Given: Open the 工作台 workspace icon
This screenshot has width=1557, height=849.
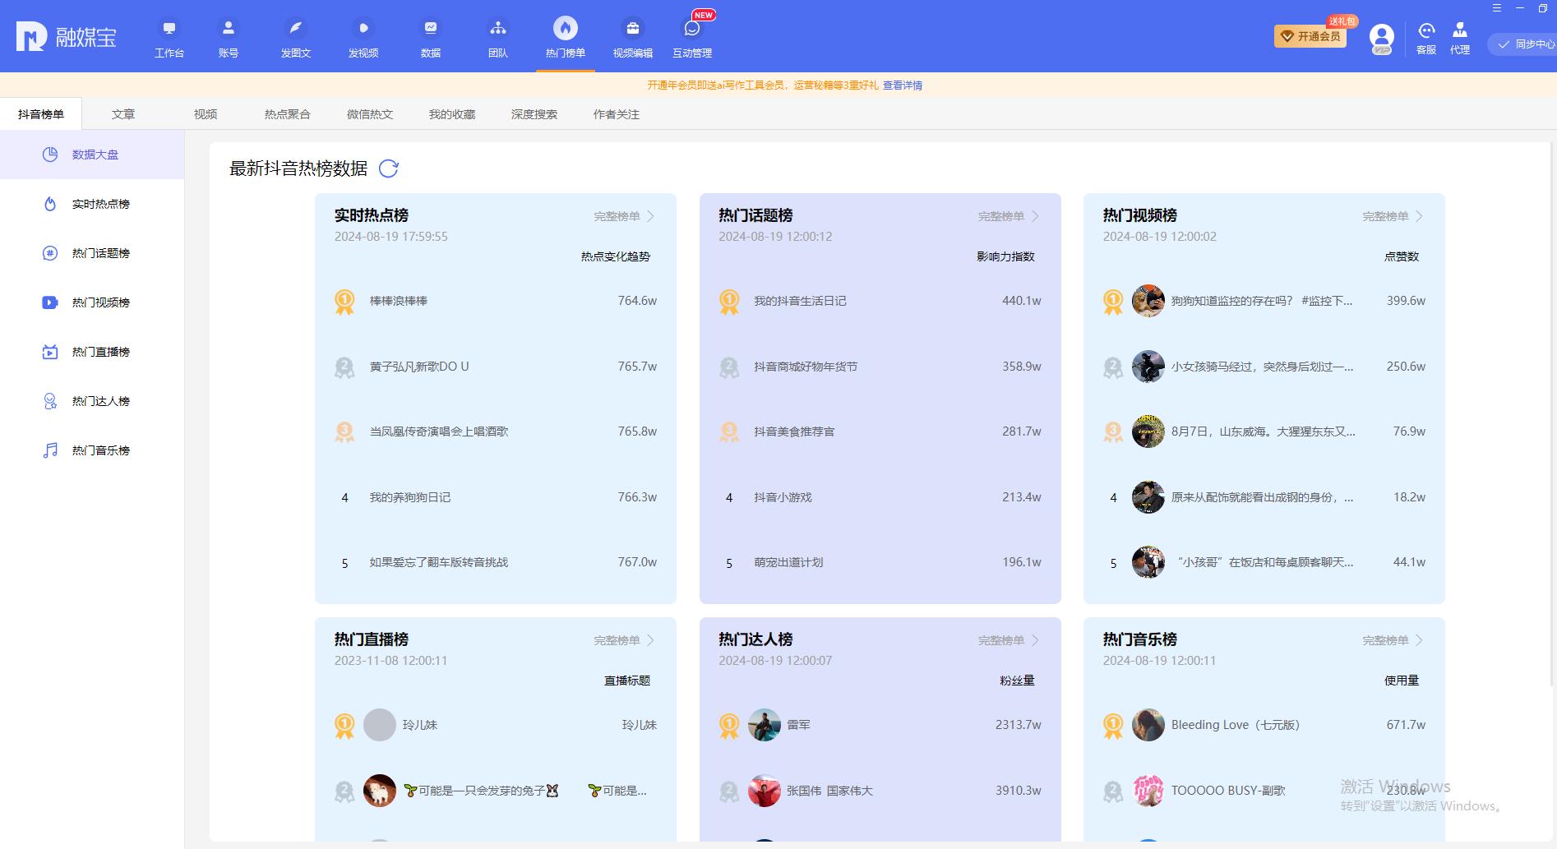Looking at the screenshot, I should [169, 35].
